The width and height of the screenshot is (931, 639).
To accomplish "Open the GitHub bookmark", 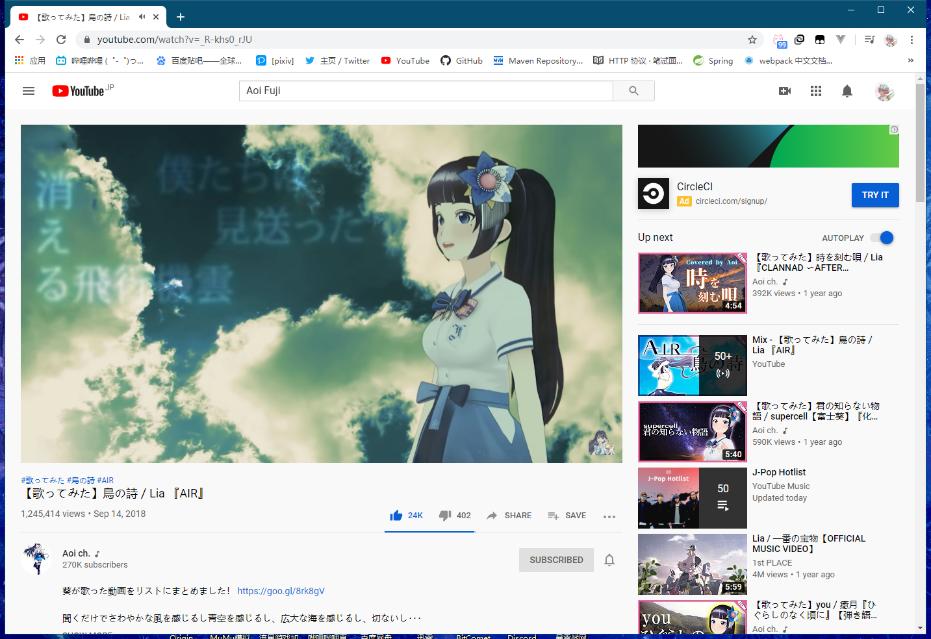I will point(461,60).
